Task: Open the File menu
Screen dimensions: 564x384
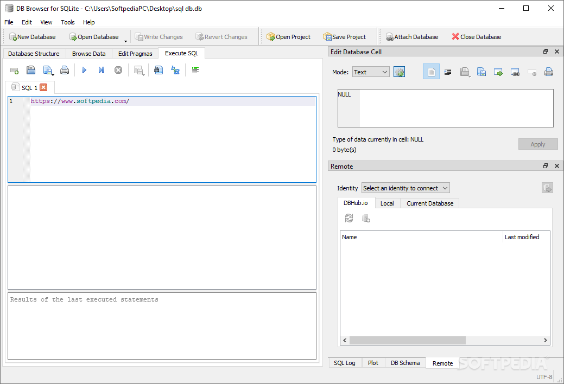Action: (x=9, y=22)
